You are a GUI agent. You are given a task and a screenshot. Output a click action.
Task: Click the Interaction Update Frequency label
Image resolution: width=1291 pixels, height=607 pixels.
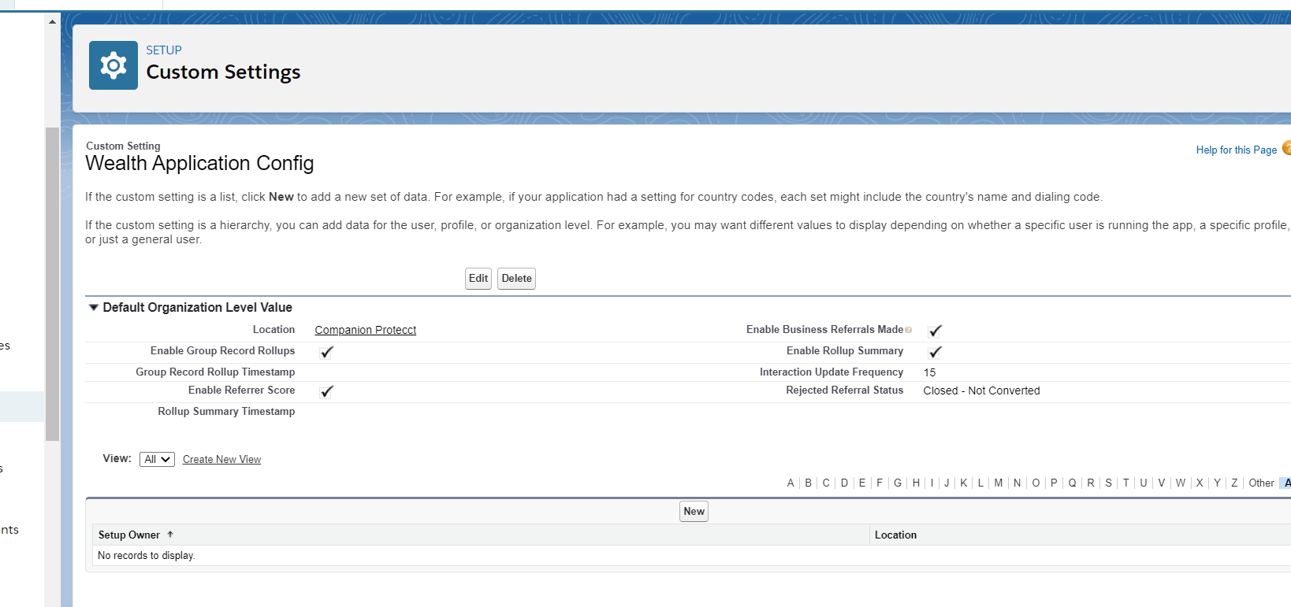[x=832, y=372]
